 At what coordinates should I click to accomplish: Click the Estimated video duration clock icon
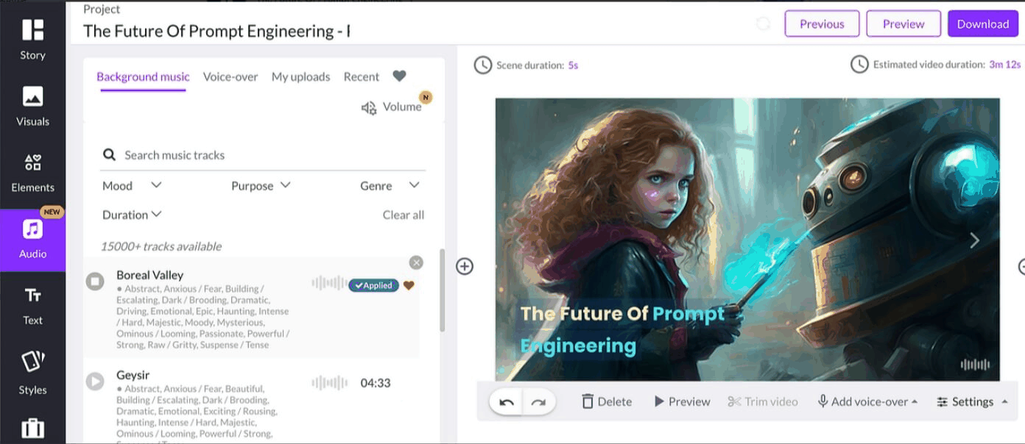point(859,64)
